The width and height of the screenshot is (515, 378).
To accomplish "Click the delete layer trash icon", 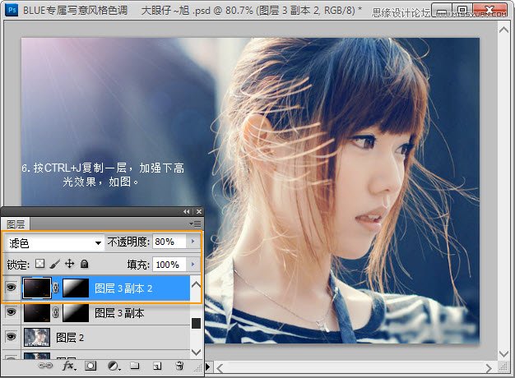I will tap(179, 365).
